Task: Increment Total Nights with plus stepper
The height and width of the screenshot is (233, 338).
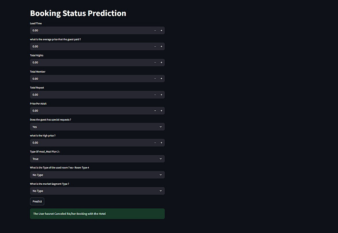Action: (x=161, y=62)
